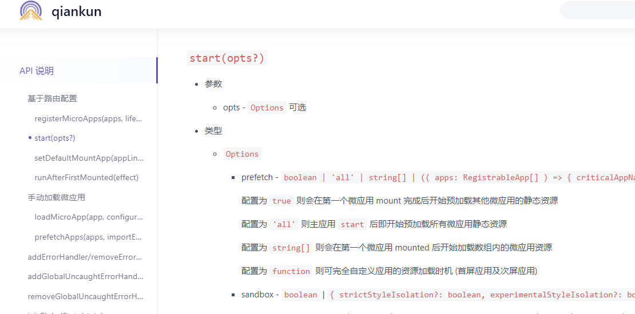Click the start(opts?) heading
Screen dimensions: 635x314
[227, 58]
